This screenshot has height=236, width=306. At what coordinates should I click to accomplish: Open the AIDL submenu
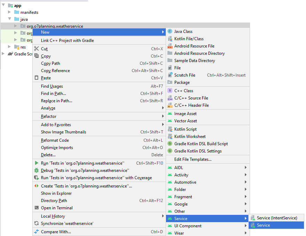[208, 167]
